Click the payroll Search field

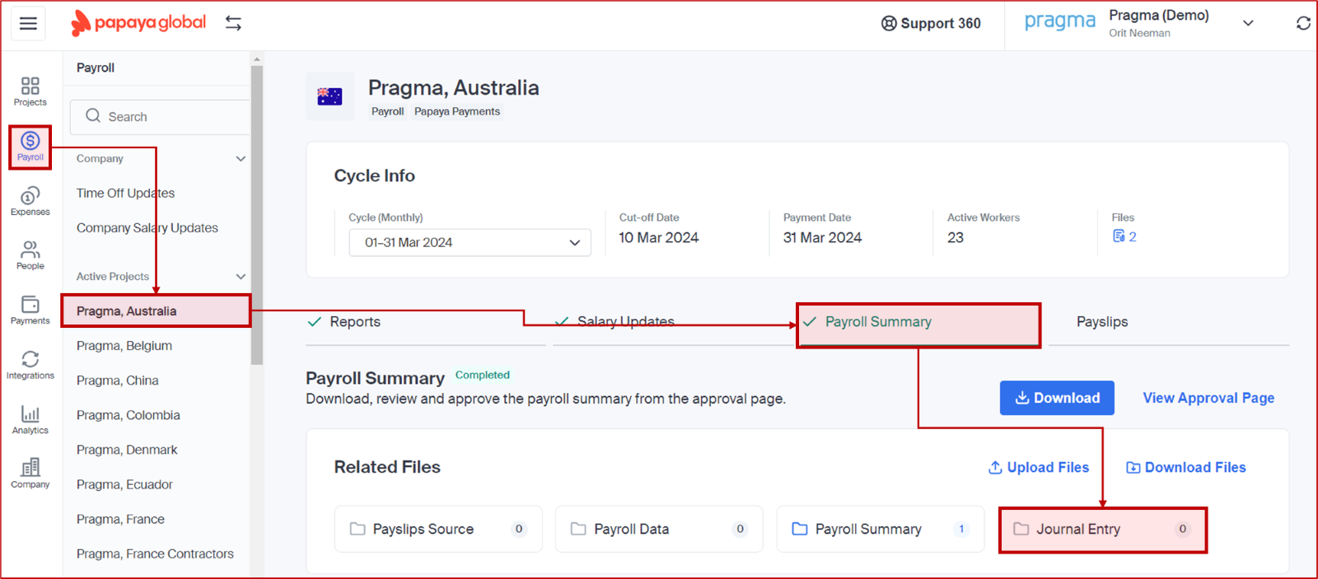[x=161, y=117]
